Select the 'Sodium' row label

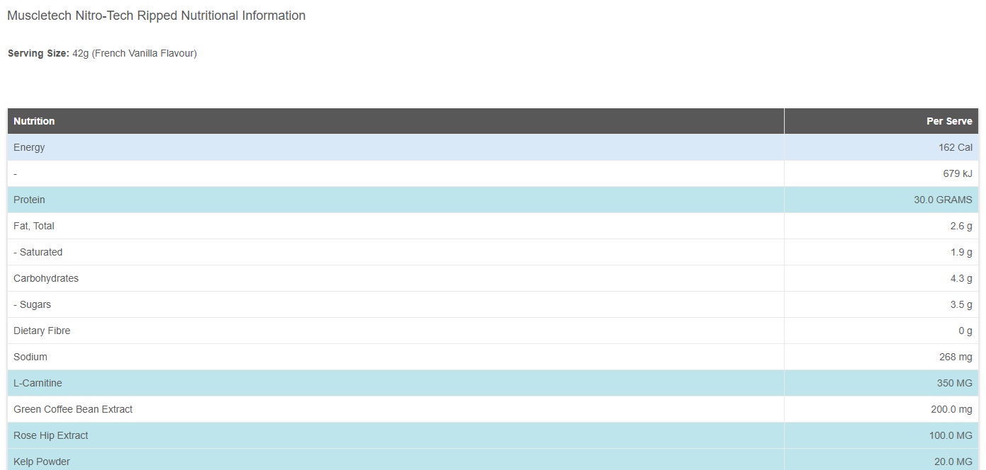tap(30, 357)
